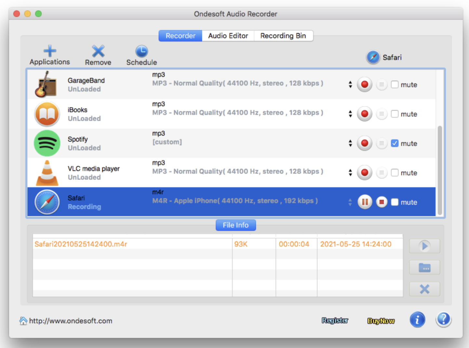
Task: Select the GarageBand guitar icon
Action: pos(47,84)
